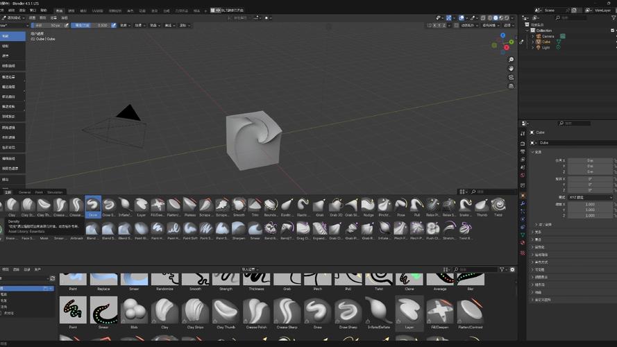Open the General tab in brush shelf
Image resolution: width=617 pixels, height=347 pixels.
click(25, 192)
